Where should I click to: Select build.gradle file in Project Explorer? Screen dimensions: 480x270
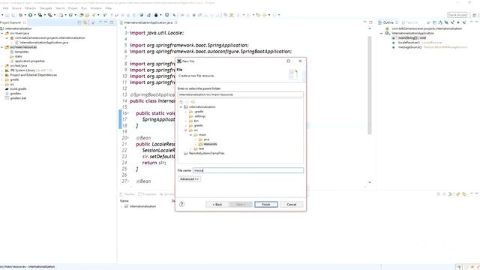click(x=18, y=88)
